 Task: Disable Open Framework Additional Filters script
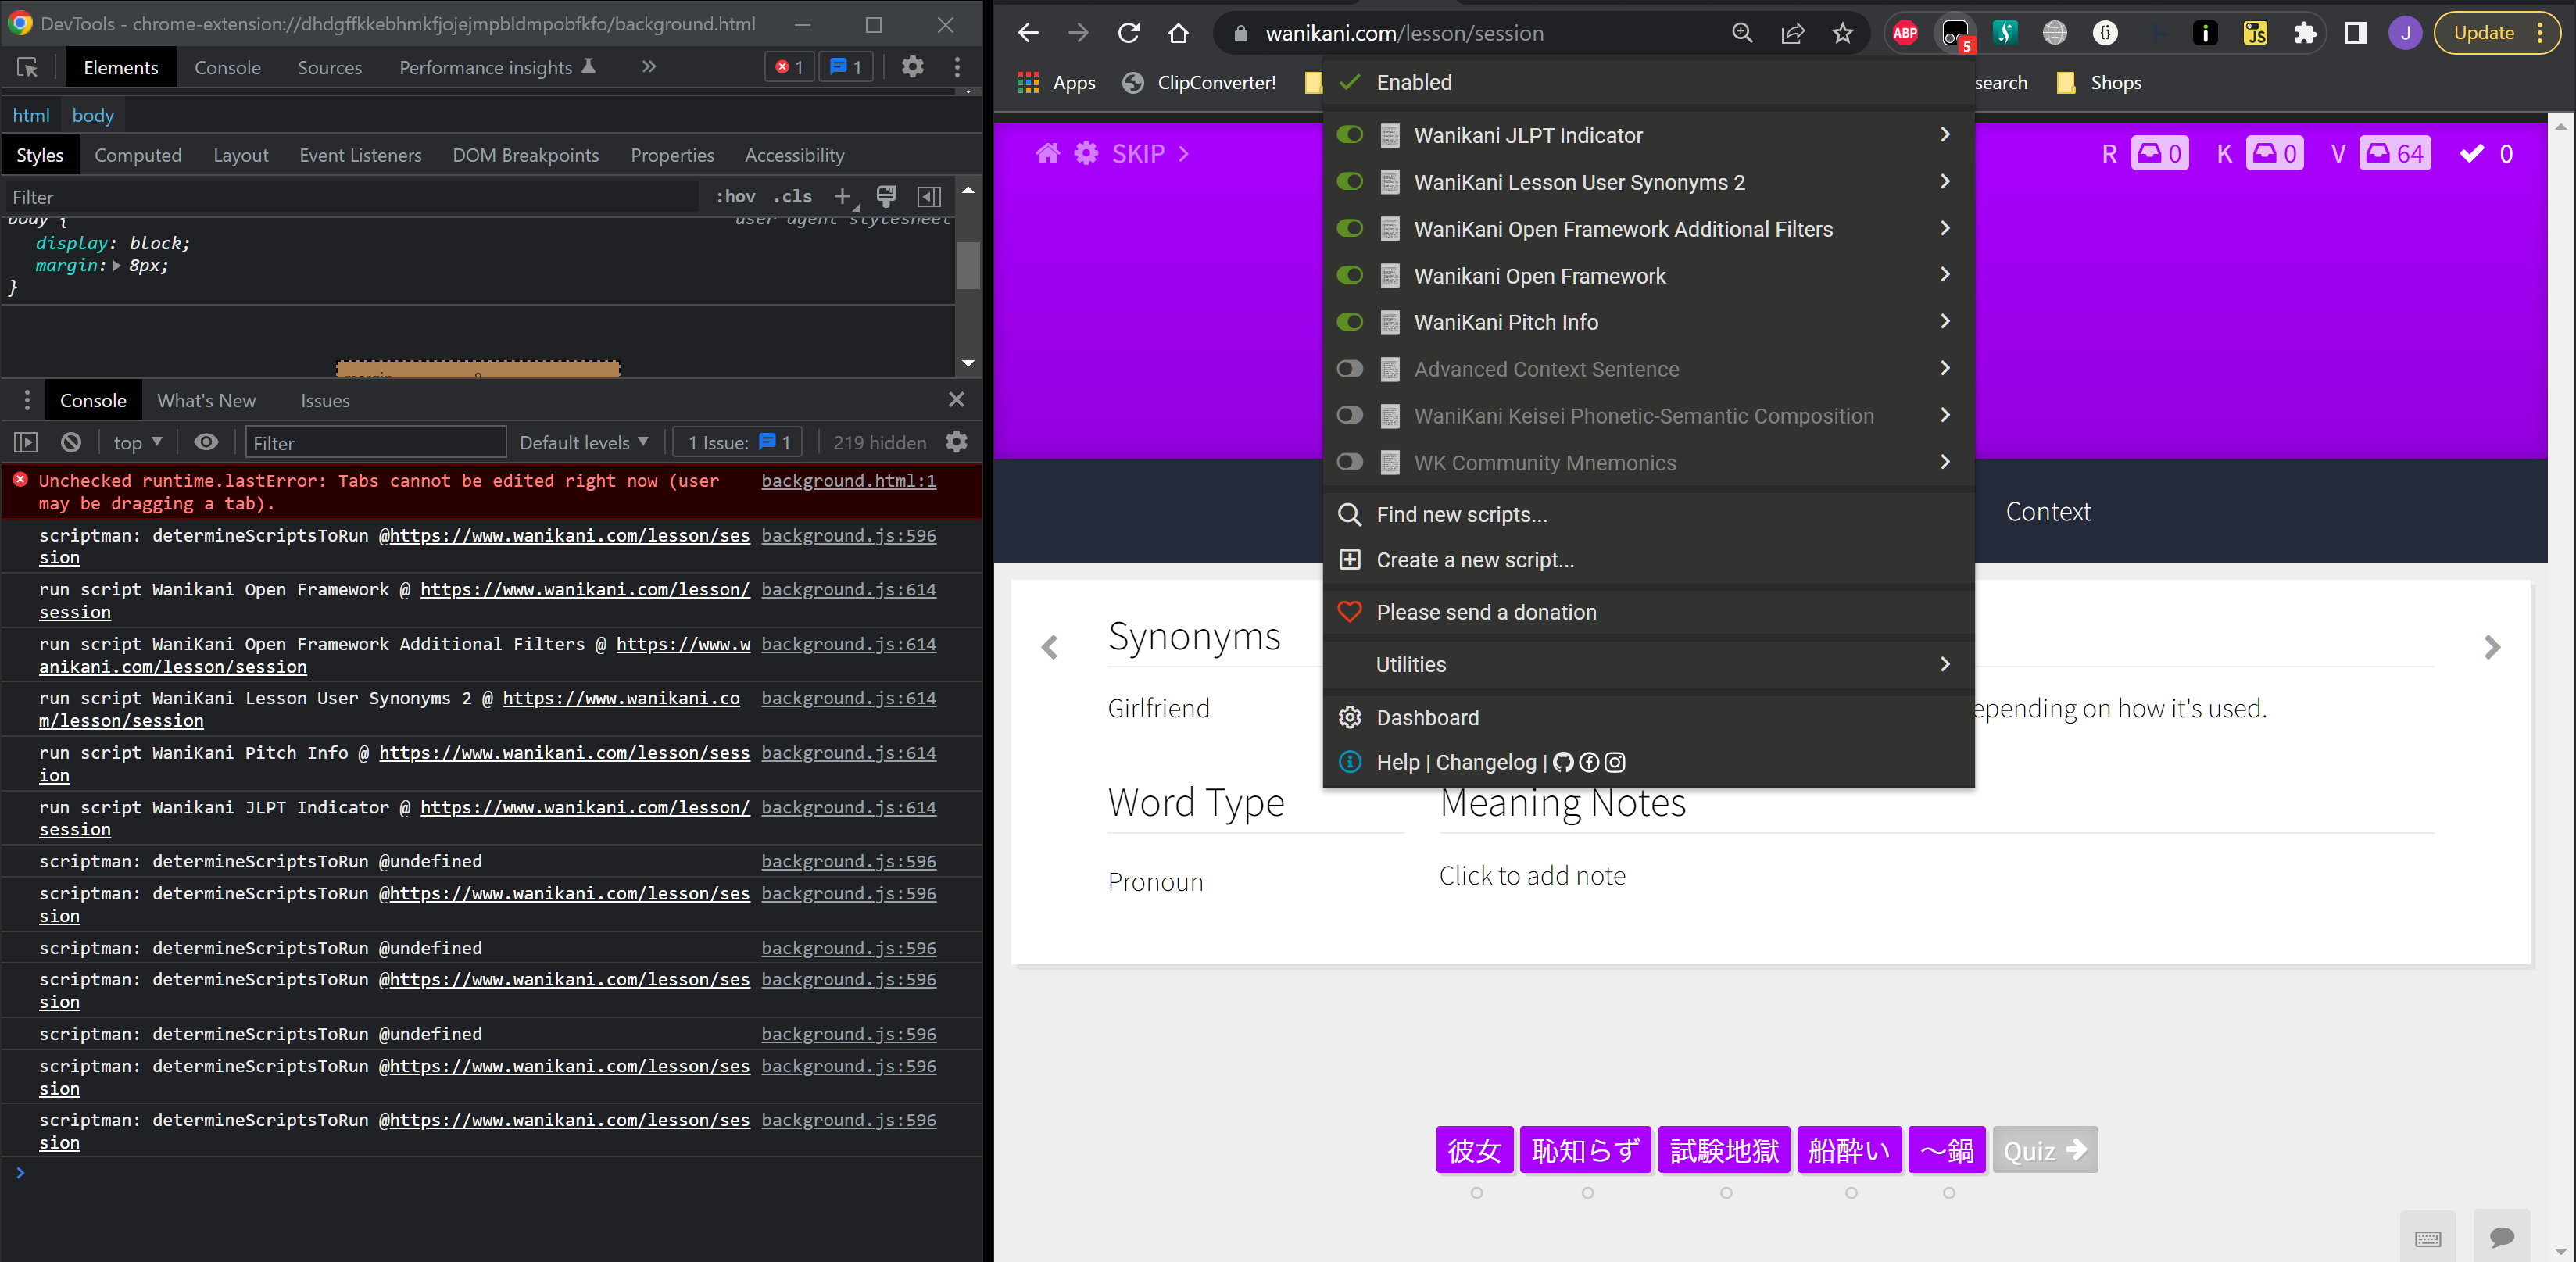coord(1350,229)
